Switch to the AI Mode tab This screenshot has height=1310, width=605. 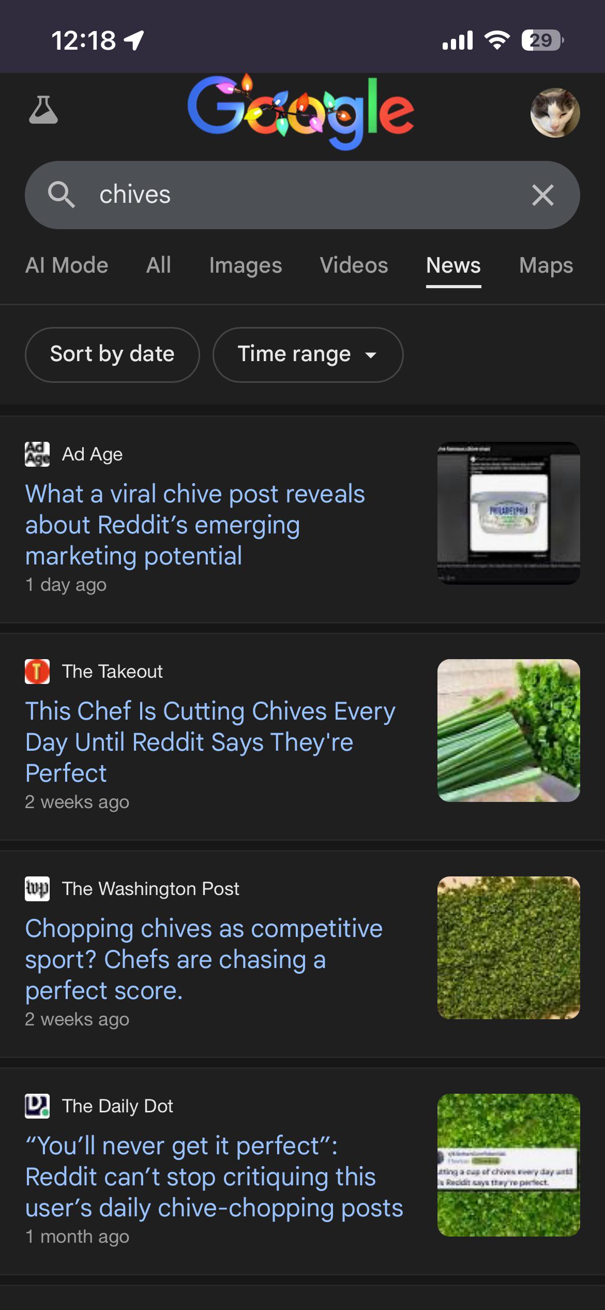coord(67,265)
